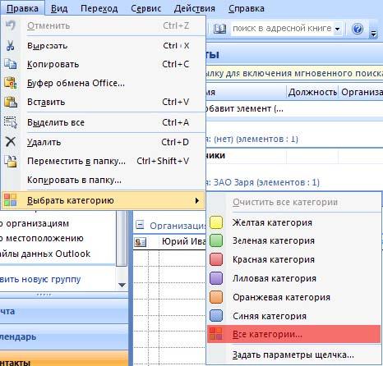Screen dimensions: 383x366
Task: Click the (нет) group header
Action: pos(252,139)
